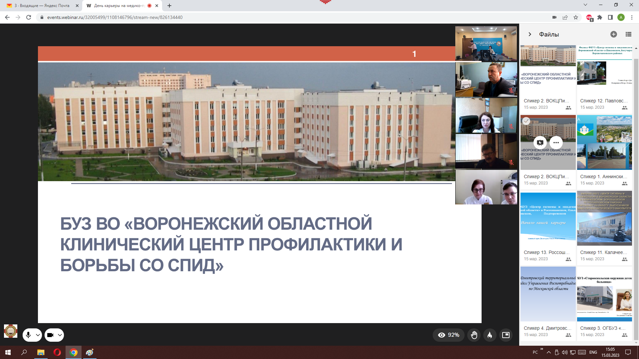Viewport: 639px width, 359px height.
Task: Select the conference room video feed thumbnail
Action: point(486,44)
